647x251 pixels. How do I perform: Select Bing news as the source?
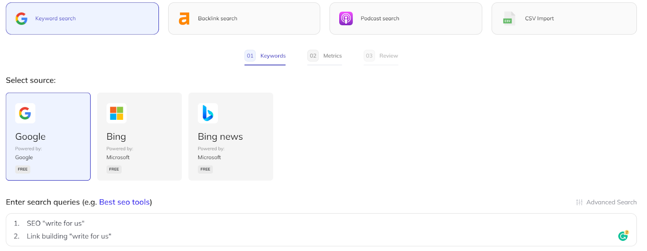pyautogui.click(x=231, y=136)
